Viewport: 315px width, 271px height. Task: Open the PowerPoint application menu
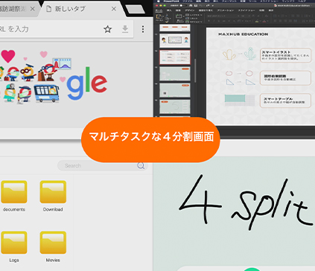171,1
